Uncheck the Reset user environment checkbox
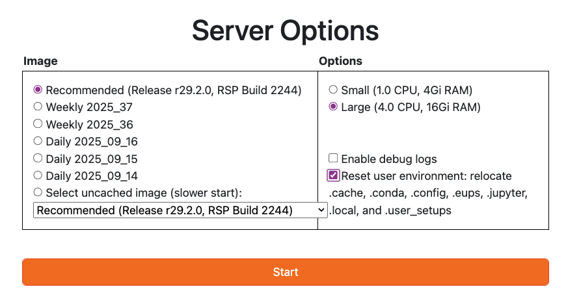Screen dimensions: 566x300 [333, 175]
